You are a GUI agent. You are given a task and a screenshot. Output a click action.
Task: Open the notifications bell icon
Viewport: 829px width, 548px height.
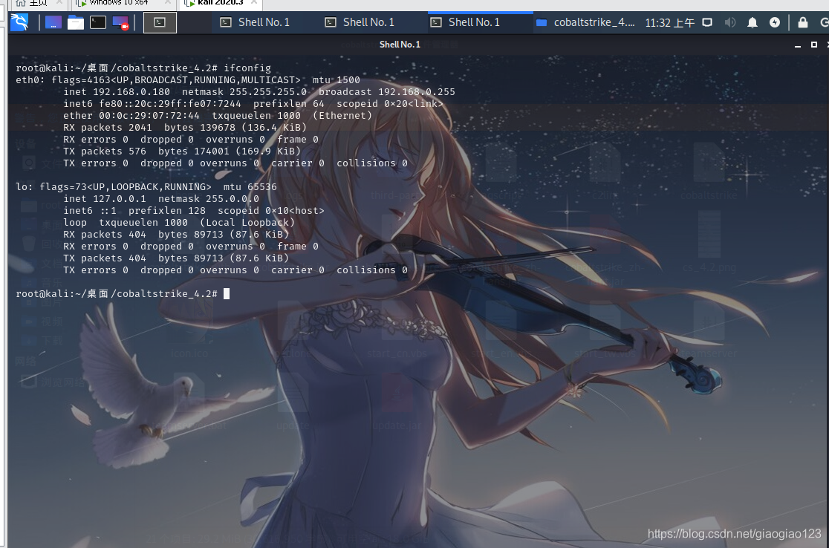[x=752, y=22]
